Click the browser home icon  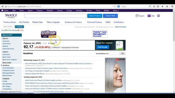click(167, 7)
